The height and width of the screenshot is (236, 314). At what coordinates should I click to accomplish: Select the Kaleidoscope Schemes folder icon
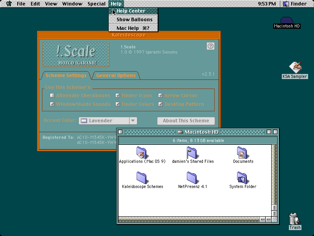click(142, 178)
